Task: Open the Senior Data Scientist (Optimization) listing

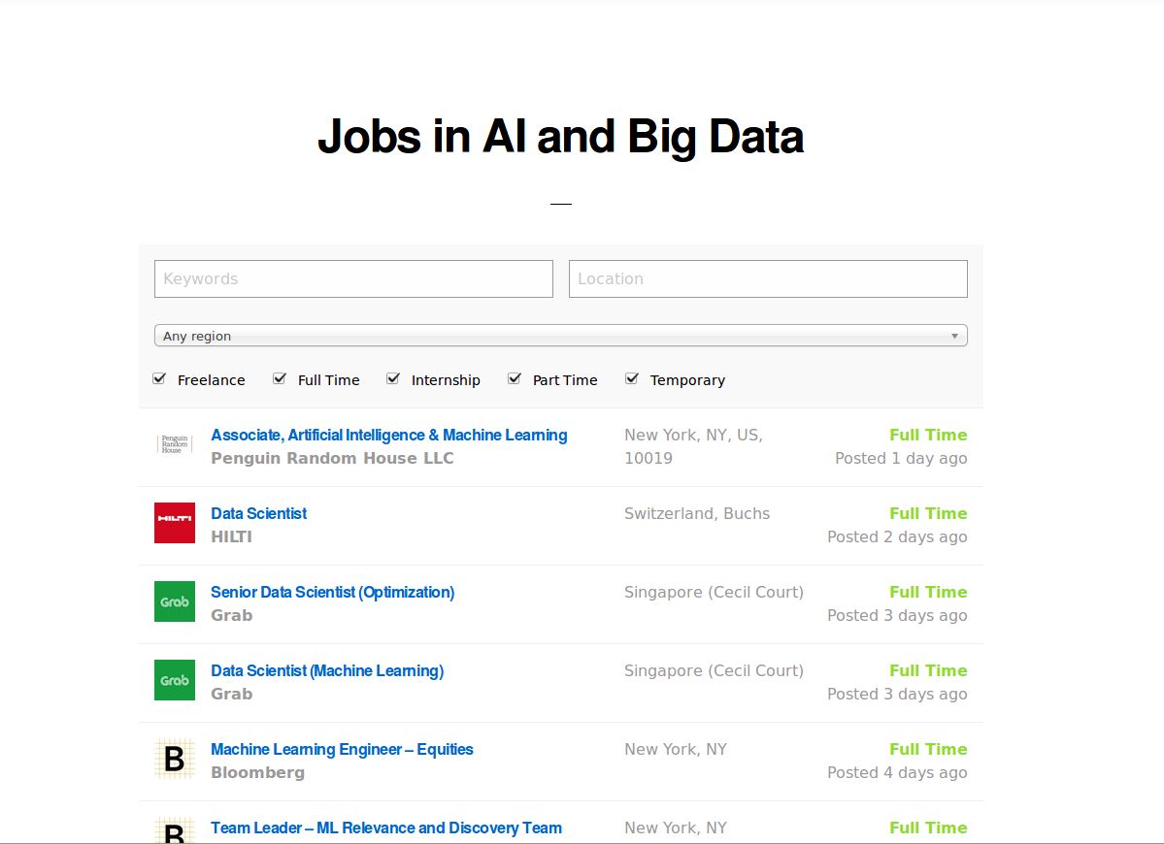Action: (333, 592)
